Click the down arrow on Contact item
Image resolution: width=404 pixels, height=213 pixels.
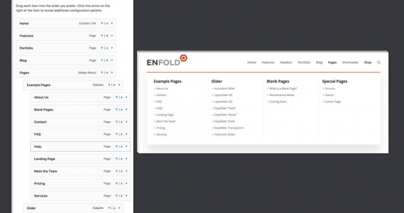point(121,122)
